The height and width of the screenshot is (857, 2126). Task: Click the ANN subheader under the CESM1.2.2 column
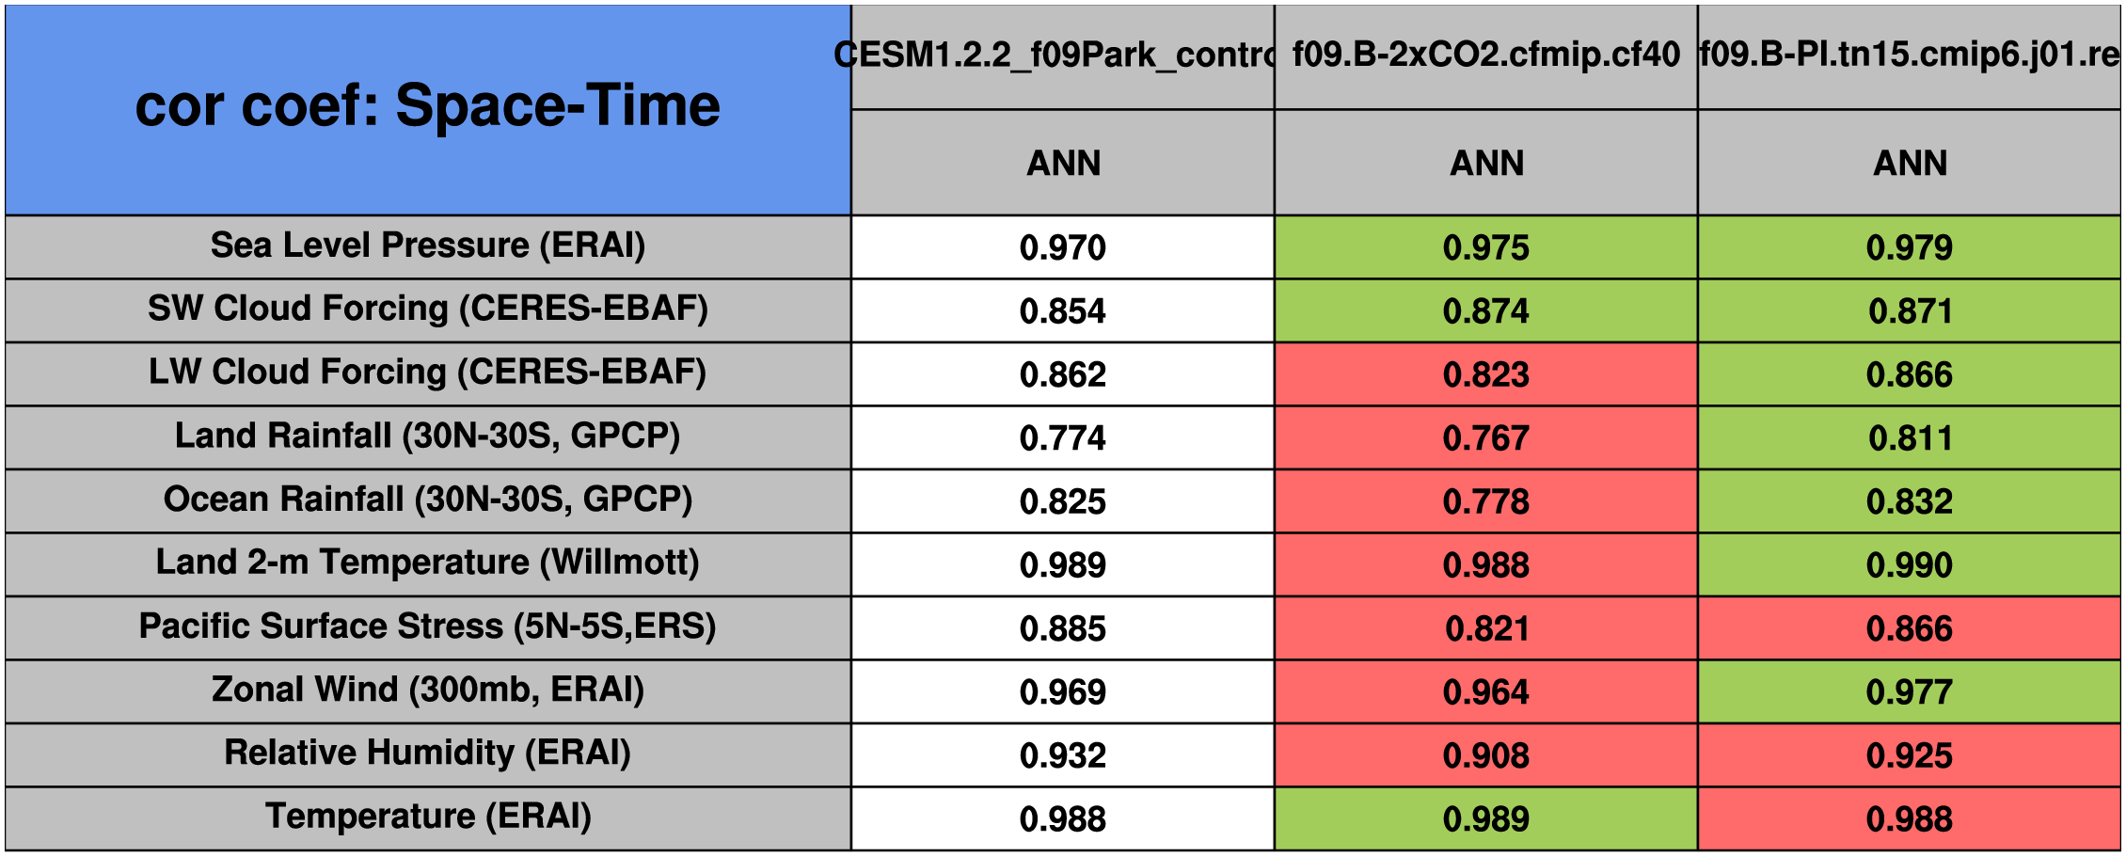1063,164
